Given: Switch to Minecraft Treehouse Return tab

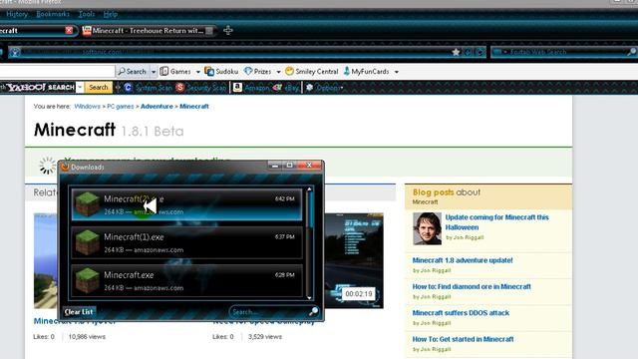Looking at the screenshot, I should 149,31.
